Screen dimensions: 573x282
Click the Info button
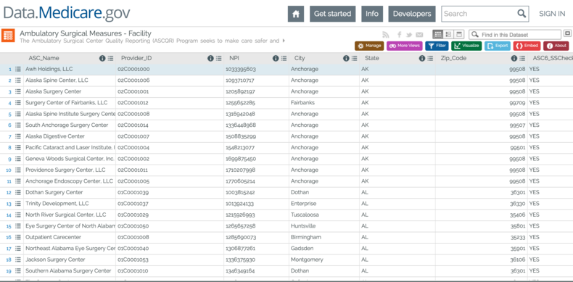372,14
